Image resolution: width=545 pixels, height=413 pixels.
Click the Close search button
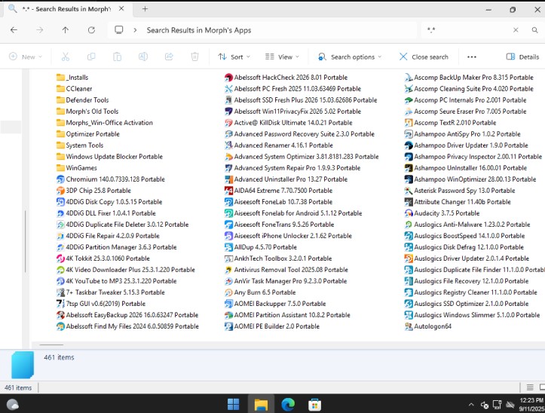[x=424, y=57]
